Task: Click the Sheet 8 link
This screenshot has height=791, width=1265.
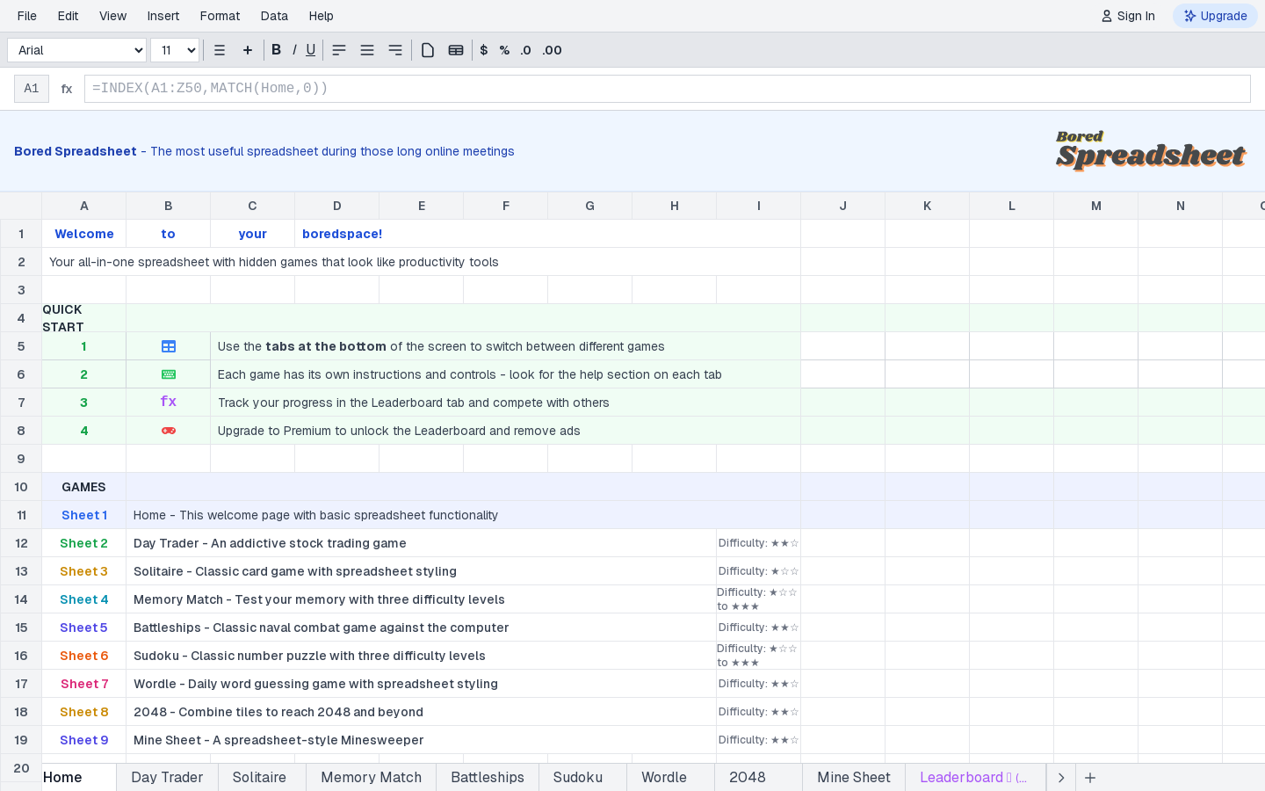Action: (x=83, y=712)
